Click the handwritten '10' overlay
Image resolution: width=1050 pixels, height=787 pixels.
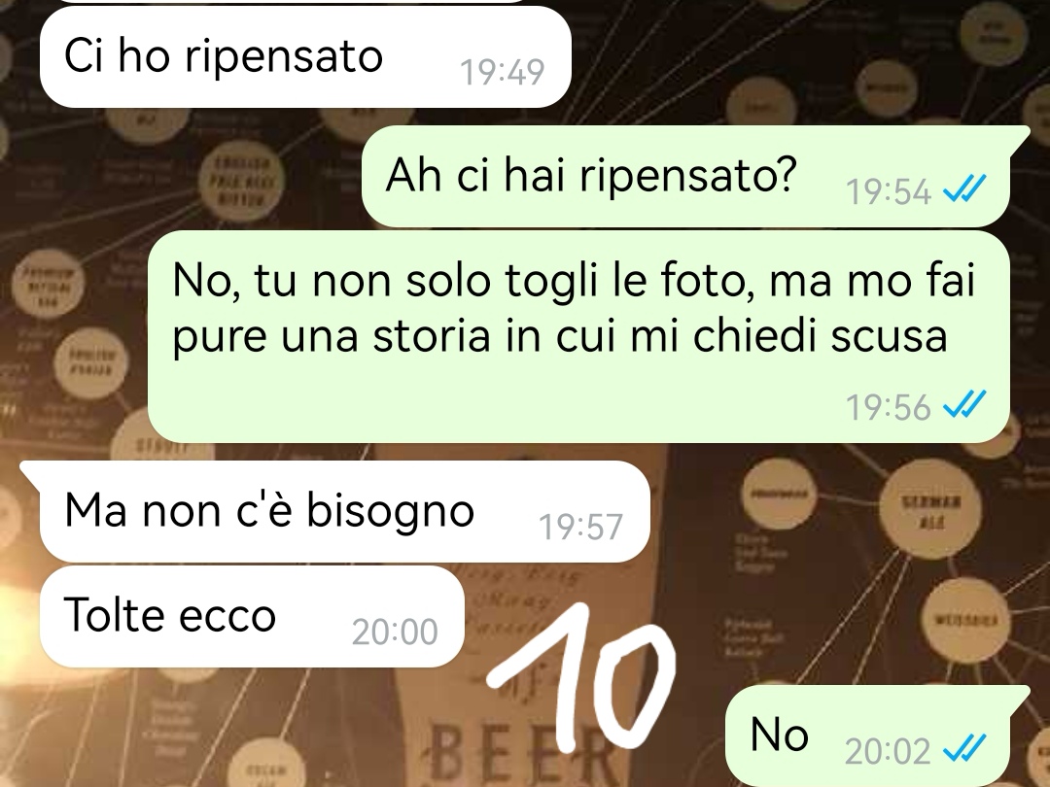582,677
